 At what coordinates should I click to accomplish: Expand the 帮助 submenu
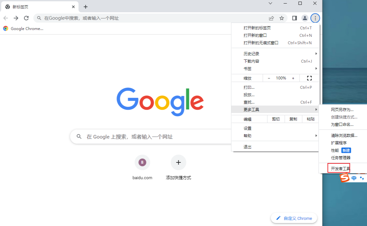pos(275,136)
